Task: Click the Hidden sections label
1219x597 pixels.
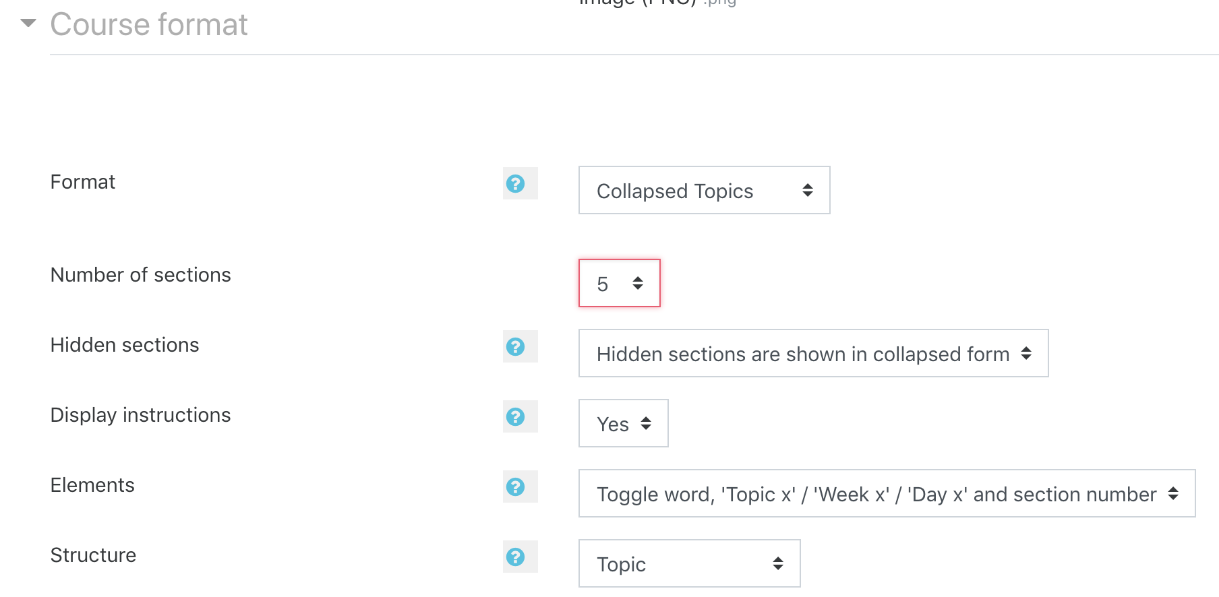Action: tap(125, 345)
